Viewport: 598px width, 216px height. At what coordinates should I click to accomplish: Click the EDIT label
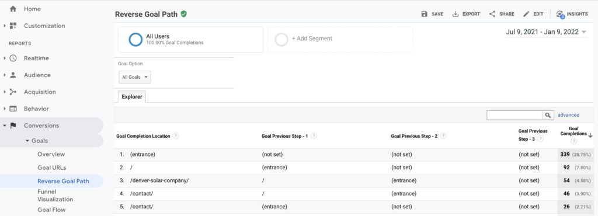point(538,14)
